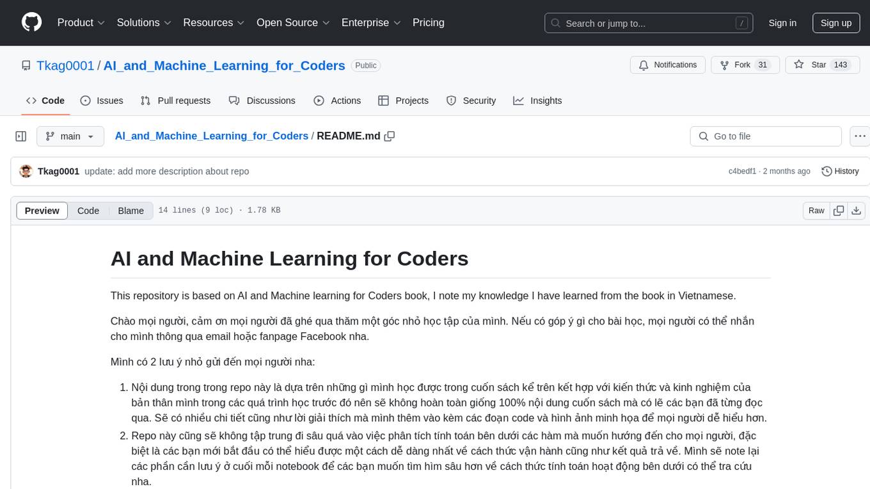Click the star count badge 143
The image size is (870, 489).
(x=841, y=65)
